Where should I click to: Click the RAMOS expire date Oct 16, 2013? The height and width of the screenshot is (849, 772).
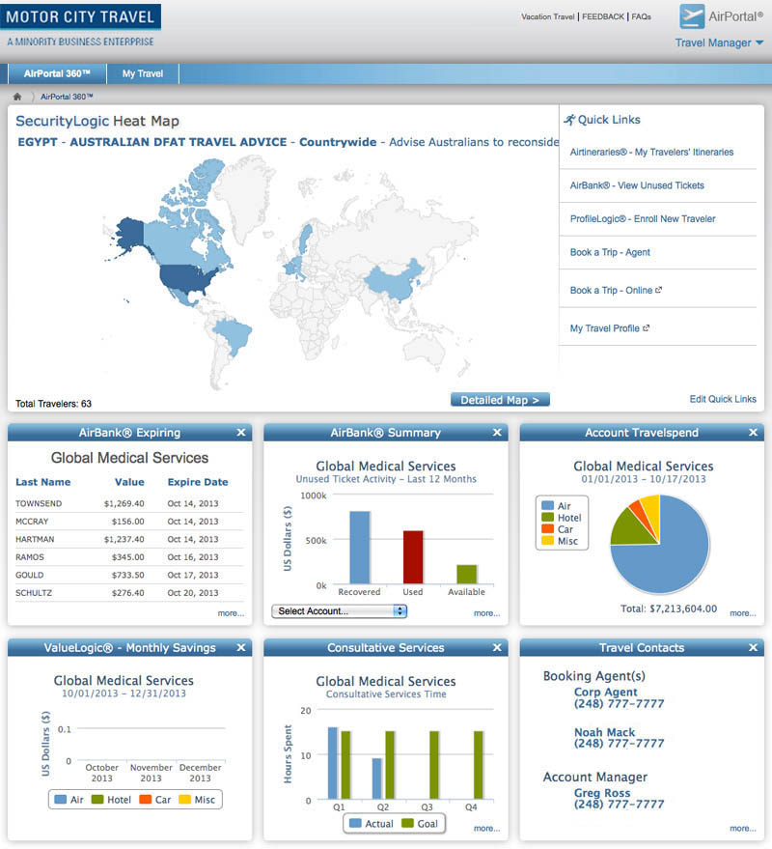[193, 557]
